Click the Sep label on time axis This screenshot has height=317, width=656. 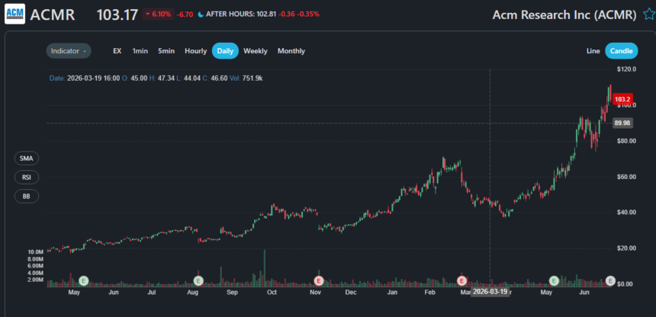click(x=232, y=293)
